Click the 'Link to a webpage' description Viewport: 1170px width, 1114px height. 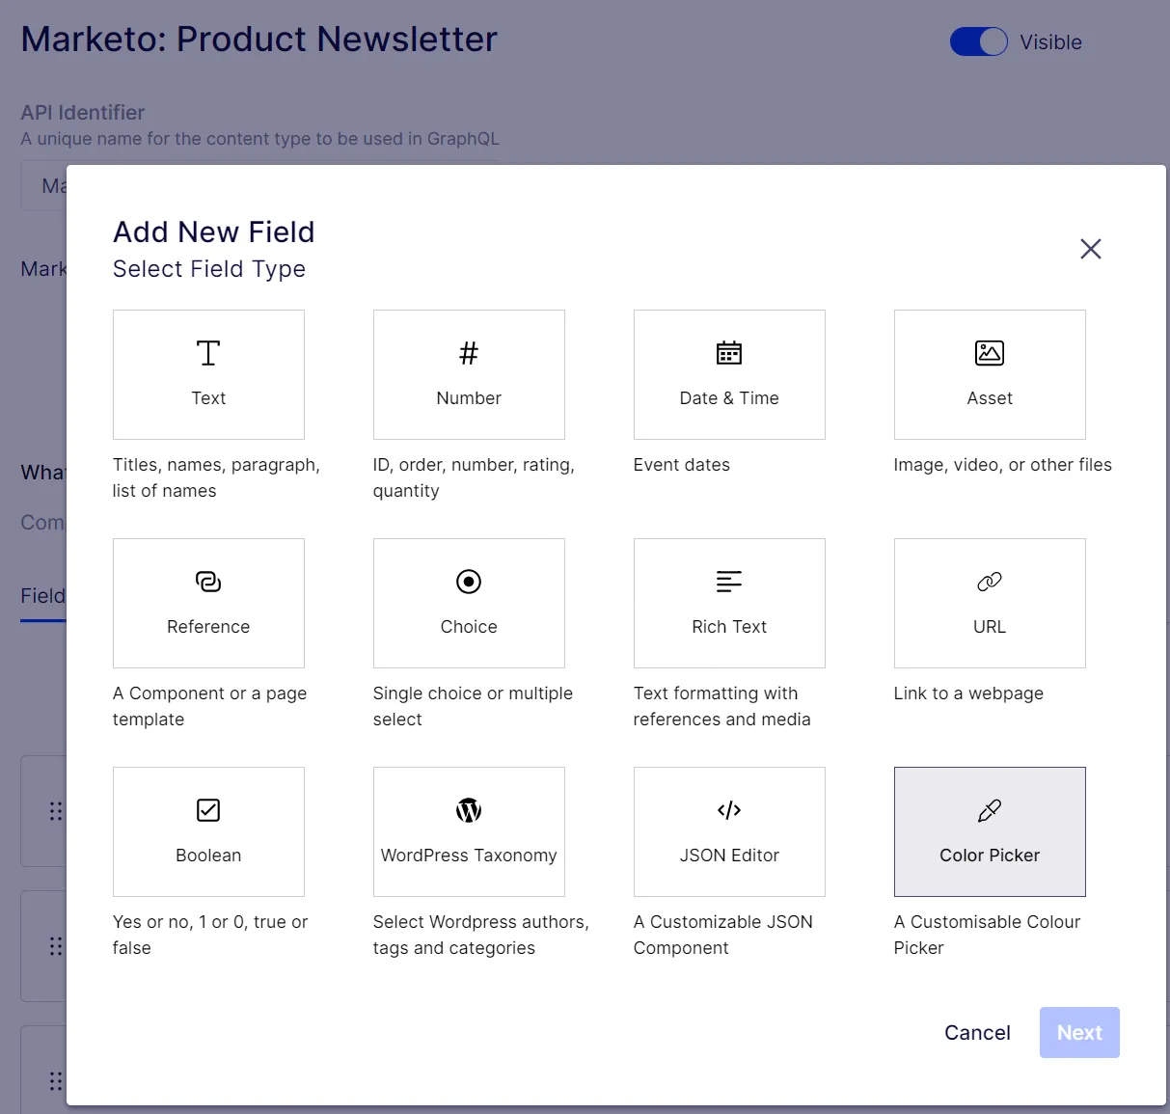[968, 693]
